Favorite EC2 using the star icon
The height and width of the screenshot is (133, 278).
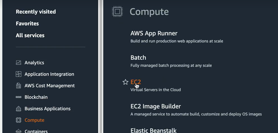[125, 82]
